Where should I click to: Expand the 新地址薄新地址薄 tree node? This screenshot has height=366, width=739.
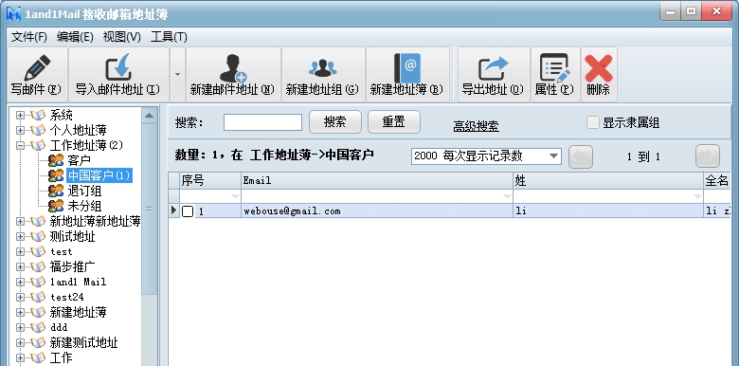20,221
